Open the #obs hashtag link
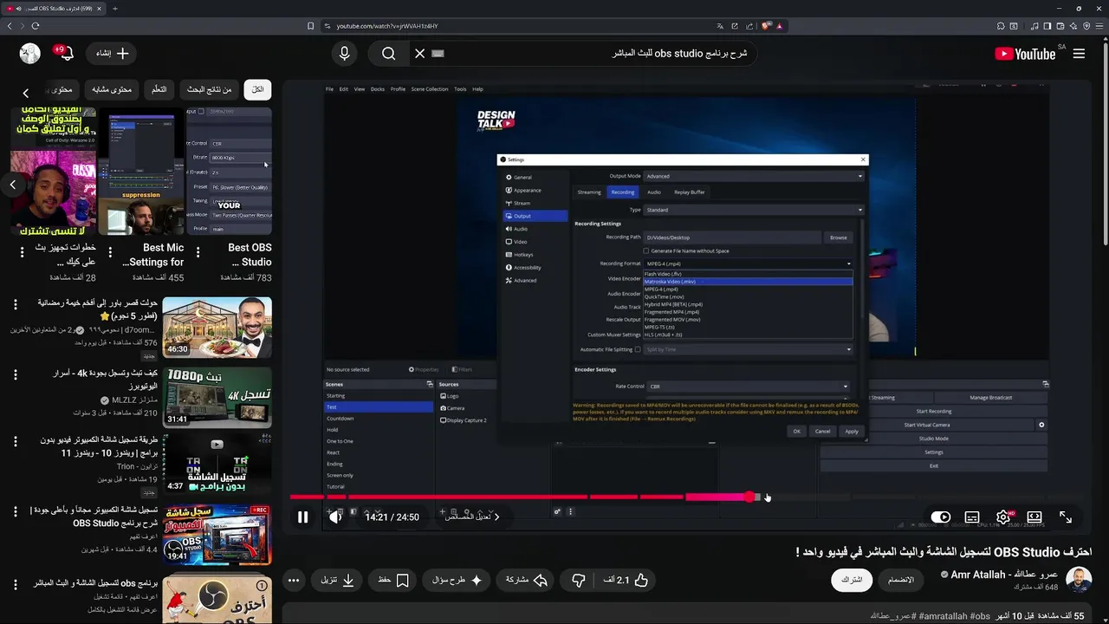 tap(980, 615)
